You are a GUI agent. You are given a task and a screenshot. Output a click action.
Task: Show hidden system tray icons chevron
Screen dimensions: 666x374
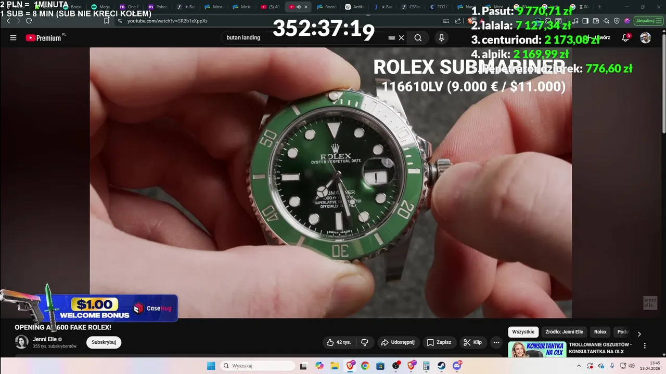click(x=579, y=366)
